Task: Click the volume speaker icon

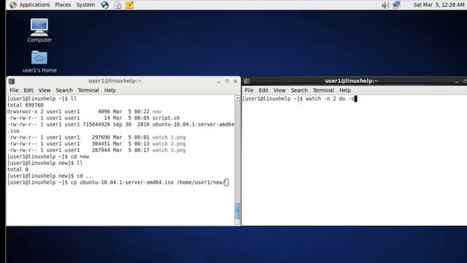Action: 385,5
